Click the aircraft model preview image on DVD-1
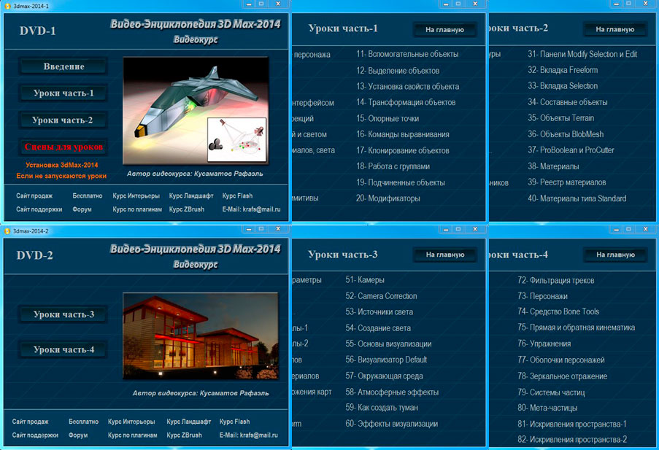Screen dimensions: 659x450 196,111
